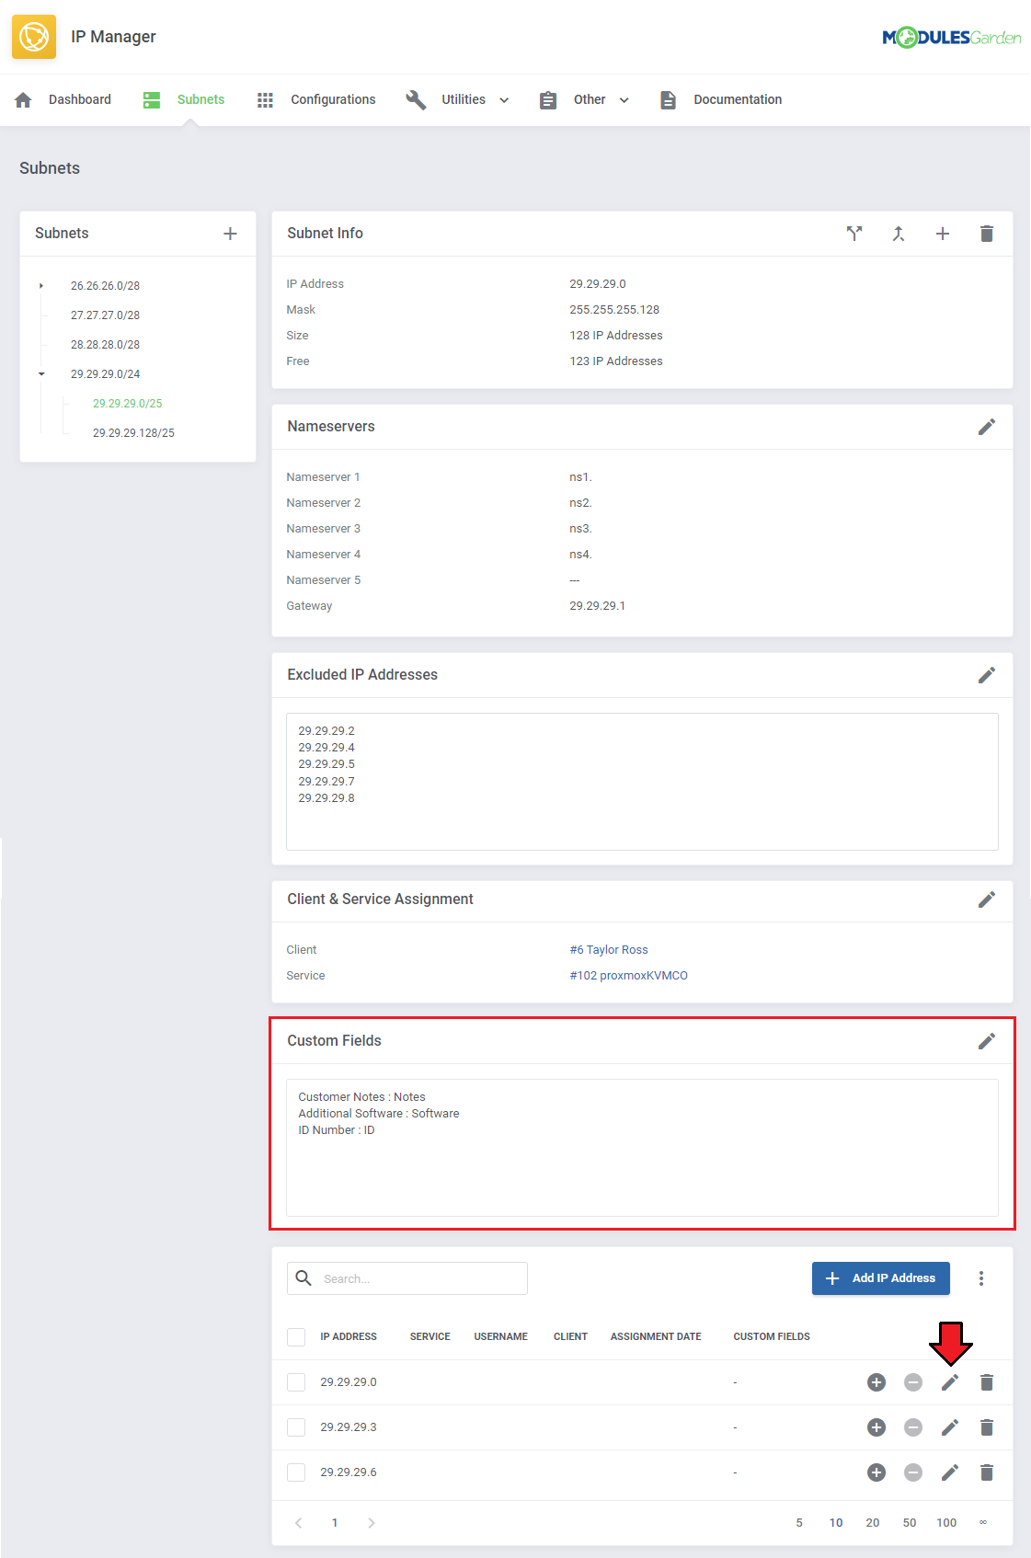
Task: Open client link #6 Taylor Ross
Action: (x=609, y=950)
